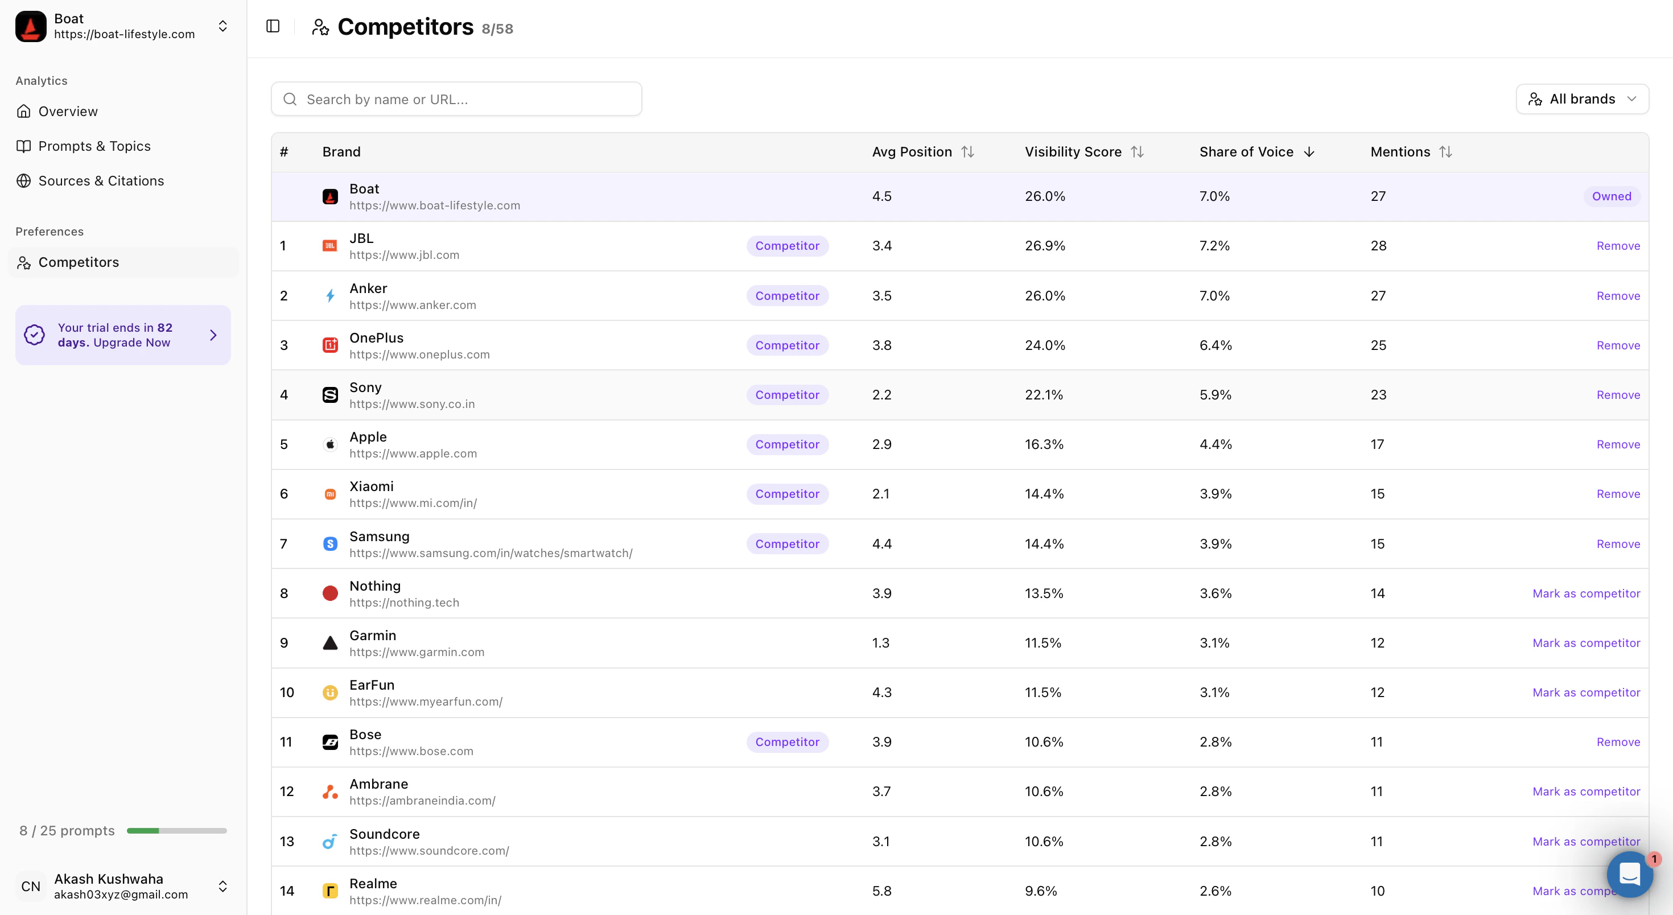This screenshot has height=915, width=1673.
Task: Sort by Mentions arrows icon
Action: click(x=1445, y=152)
